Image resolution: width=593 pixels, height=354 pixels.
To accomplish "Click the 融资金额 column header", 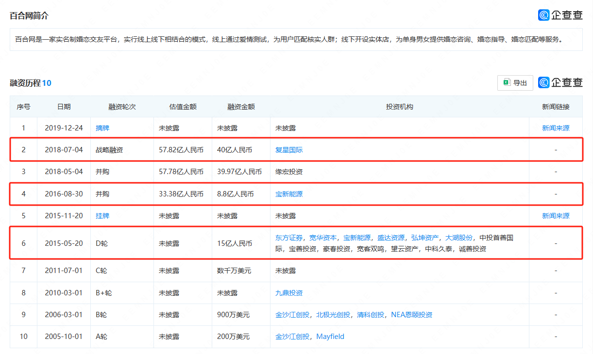I will click(x=241, y=107).
